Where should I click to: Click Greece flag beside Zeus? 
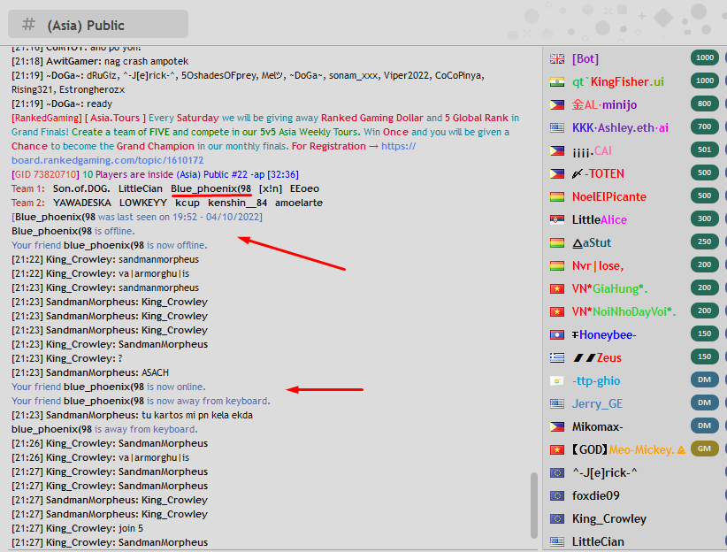557,357
